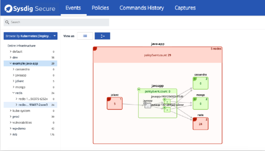265x151 pixels.
Task: Select Entire infrastructure in the tree
Action: [21, 46]
